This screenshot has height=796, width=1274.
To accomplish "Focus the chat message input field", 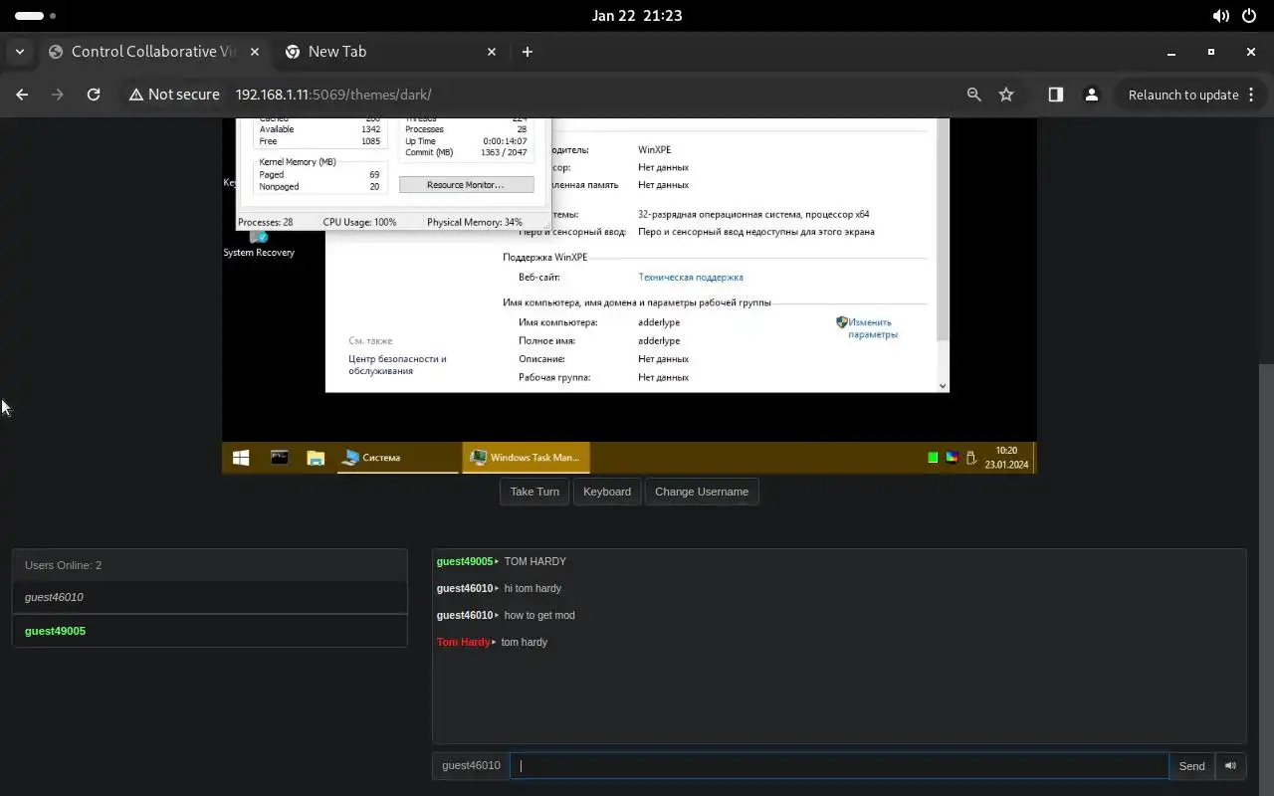I will 839,765.
